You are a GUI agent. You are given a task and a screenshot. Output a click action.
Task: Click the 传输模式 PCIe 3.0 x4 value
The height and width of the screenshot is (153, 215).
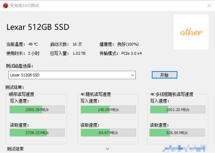131,53
